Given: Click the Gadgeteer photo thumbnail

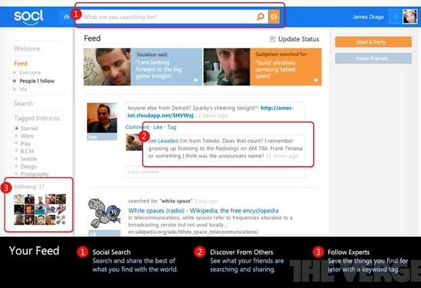Looking at the screenshot, I should [227, 67].
